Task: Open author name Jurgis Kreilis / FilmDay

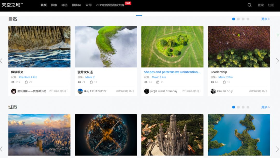Action: [164, 91]
